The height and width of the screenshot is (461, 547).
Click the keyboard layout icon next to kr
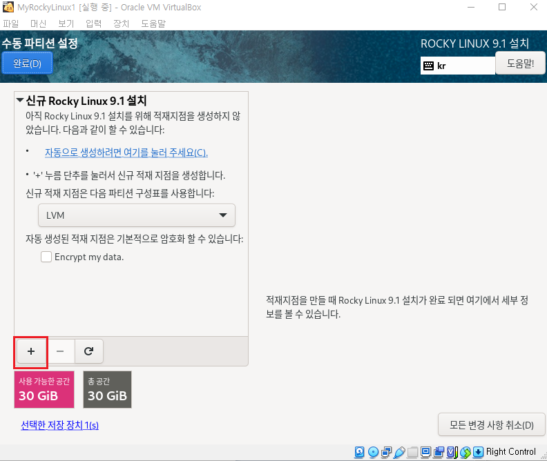(x=428, y=66)
